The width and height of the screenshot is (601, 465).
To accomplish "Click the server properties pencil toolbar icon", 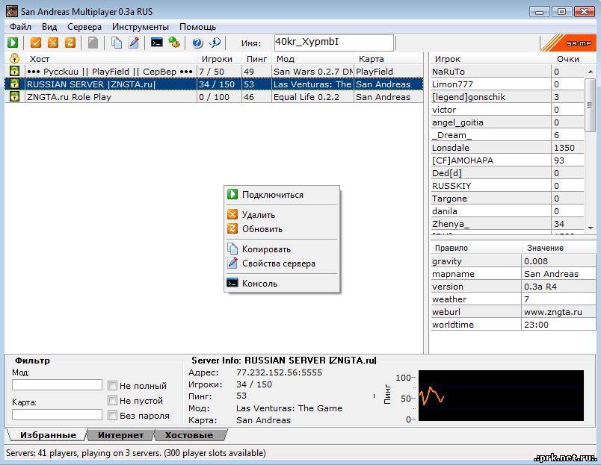I will pyautogui.click(x=133, y=43).
